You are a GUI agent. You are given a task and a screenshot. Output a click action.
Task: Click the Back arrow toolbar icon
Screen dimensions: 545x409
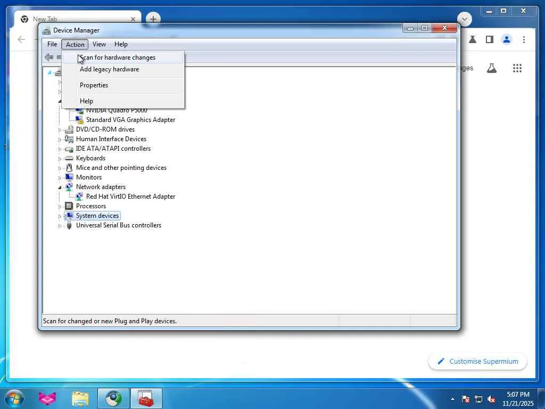pos(49,58)
